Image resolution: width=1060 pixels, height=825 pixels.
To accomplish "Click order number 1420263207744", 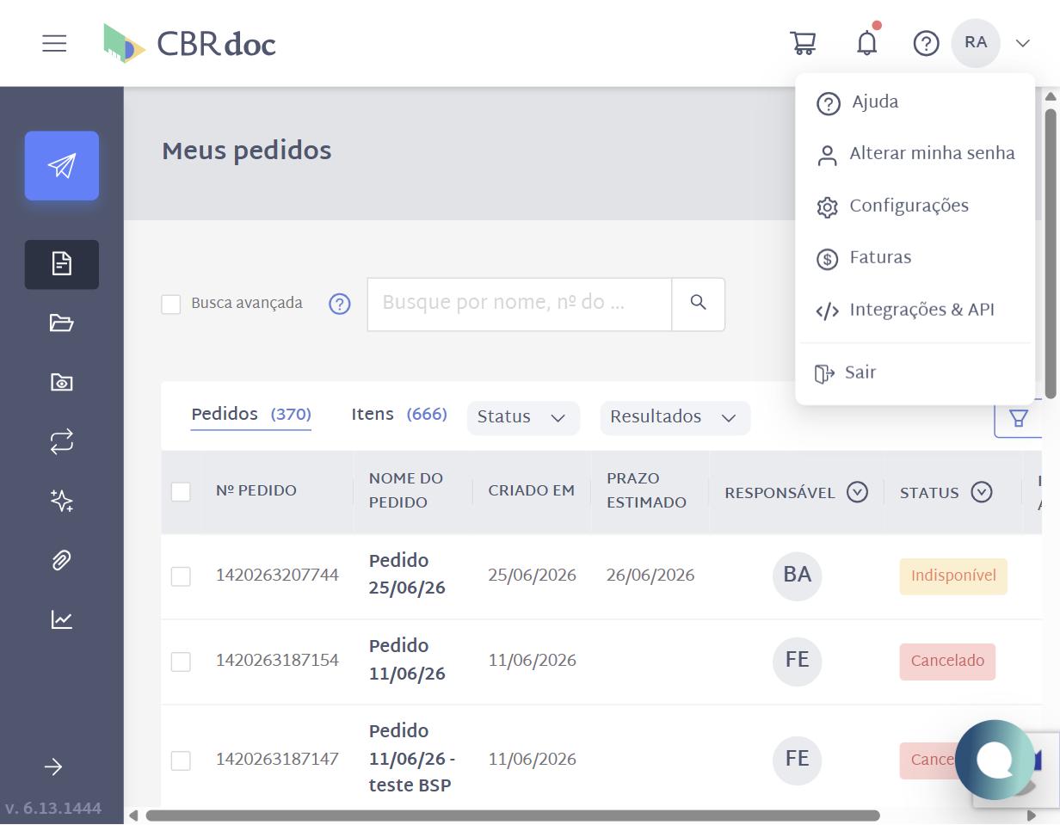I will click(277, 576).
